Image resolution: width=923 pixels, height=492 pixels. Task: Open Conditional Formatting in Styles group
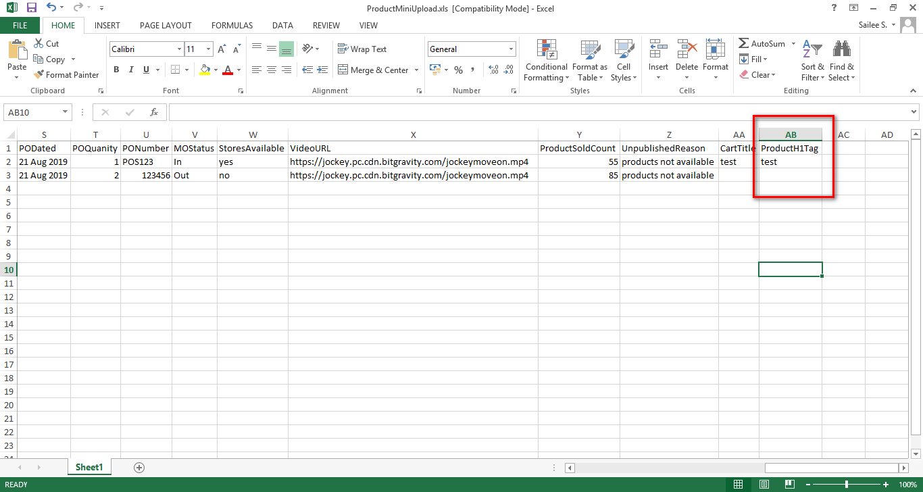point(546,59)
